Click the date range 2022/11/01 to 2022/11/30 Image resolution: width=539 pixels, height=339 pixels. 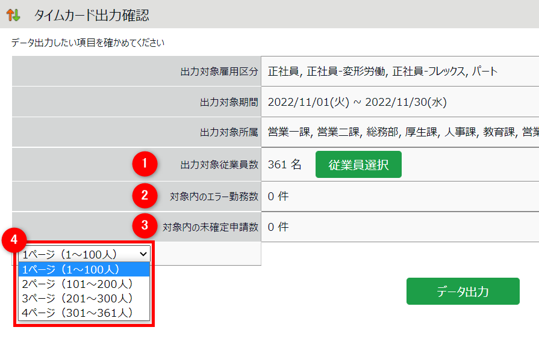click(x=357, y=102)
